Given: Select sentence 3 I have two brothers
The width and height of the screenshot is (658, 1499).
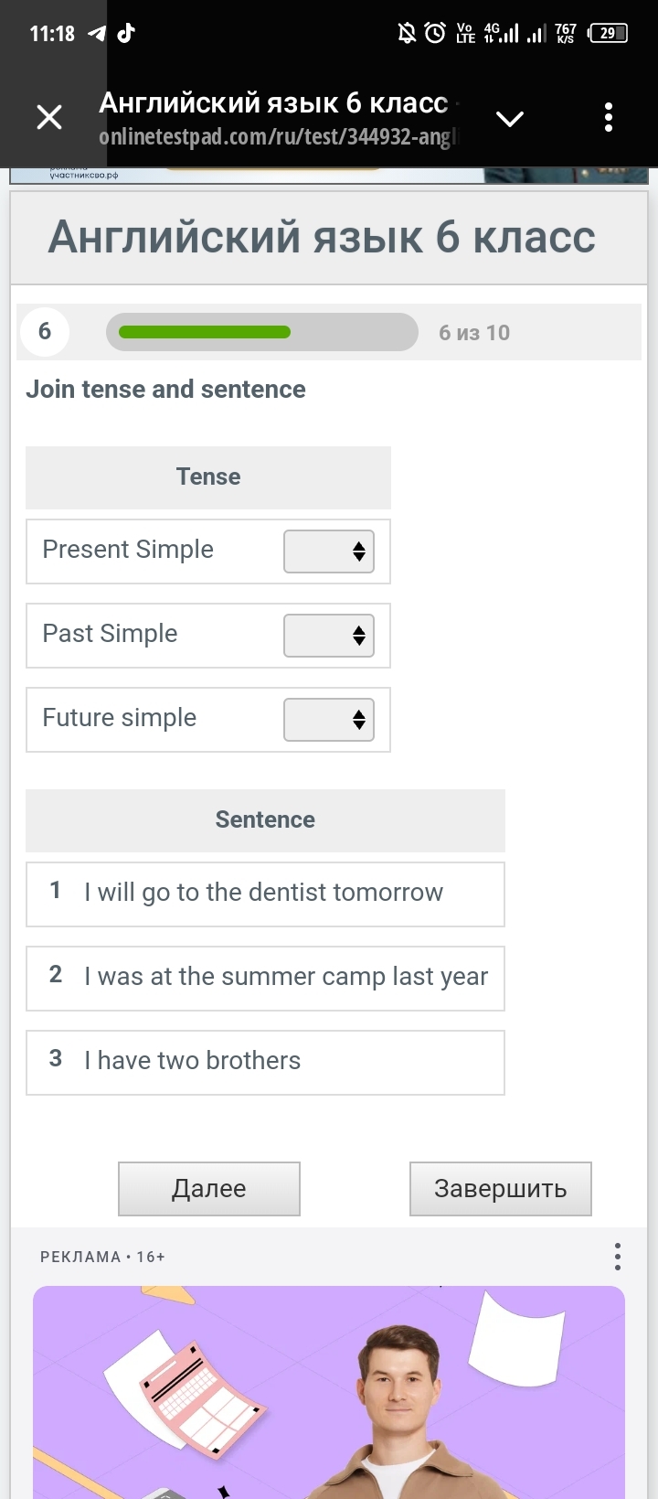Looking at the screenshot, I should coord(265,1063).
